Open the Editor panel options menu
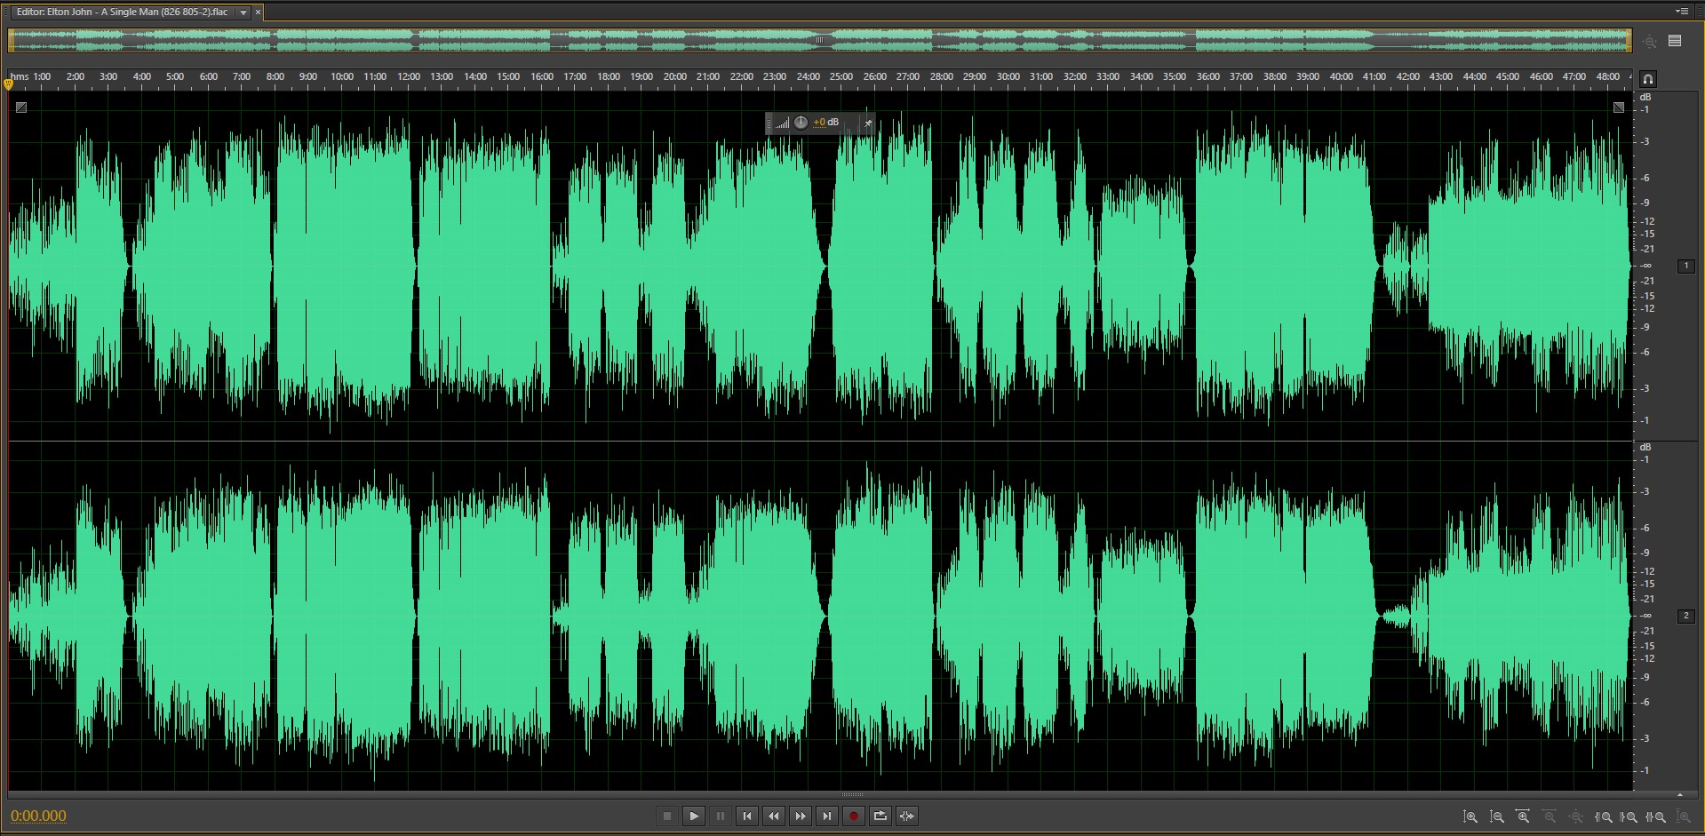Image resolution: width=1705 pixels, height=836 pixels. (x=1681, y=12)
